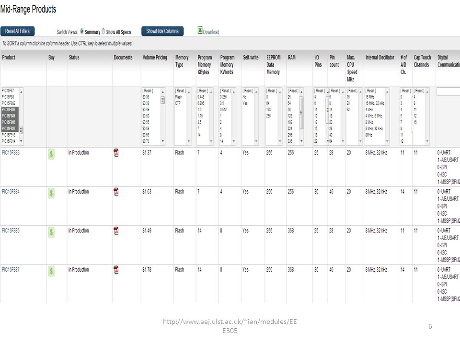Sort by the Status column header
The width and height of the screenshot is (460, 345).
click(74, 57)
